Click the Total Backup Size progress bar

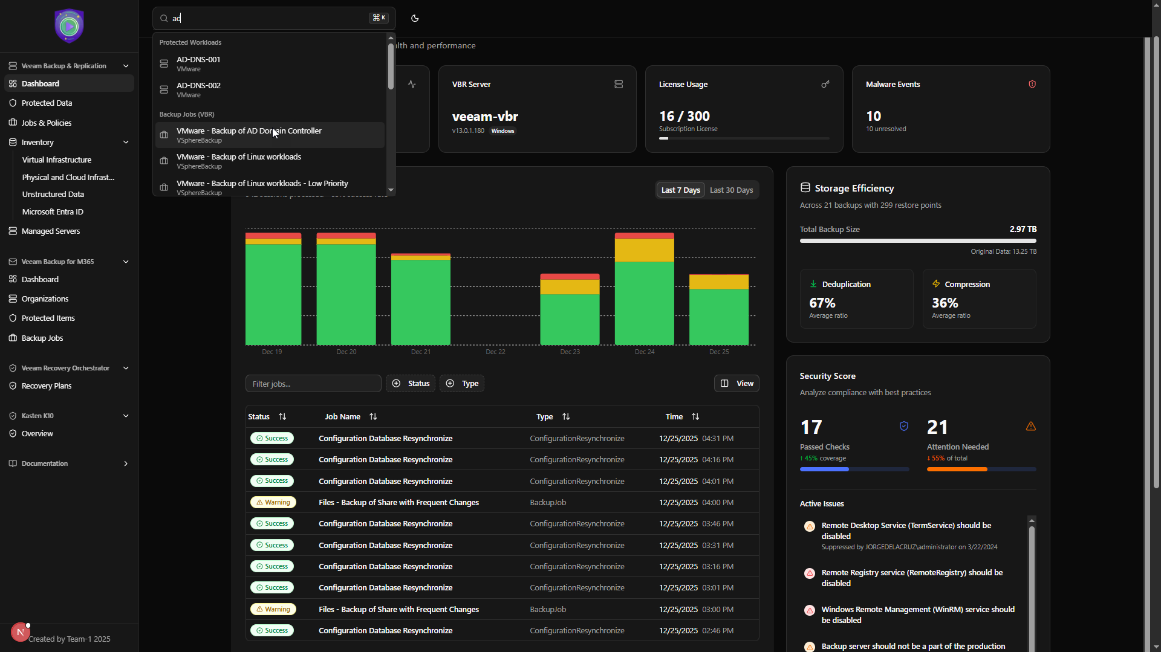pyautogui.click(x=917, y=240)
